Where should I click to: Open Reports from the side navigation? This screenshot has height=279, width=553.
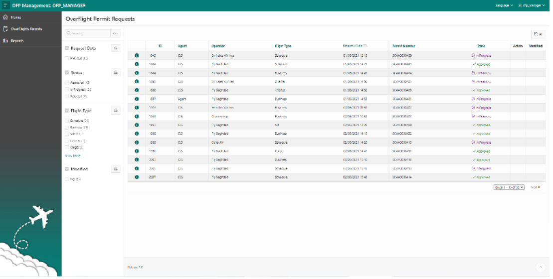tap(17, 41)
